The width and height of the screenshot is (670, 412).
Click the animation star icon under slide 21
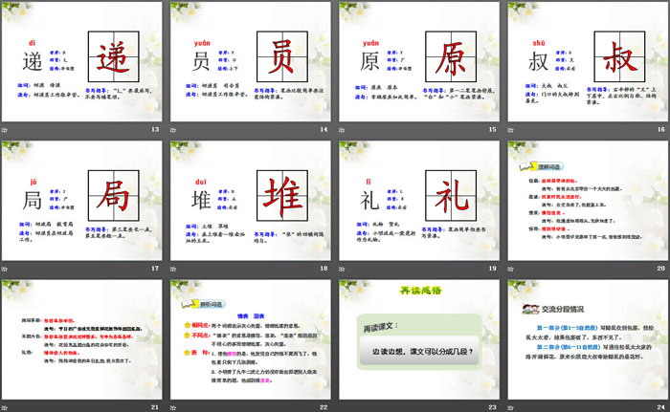(x=5, y=408)
